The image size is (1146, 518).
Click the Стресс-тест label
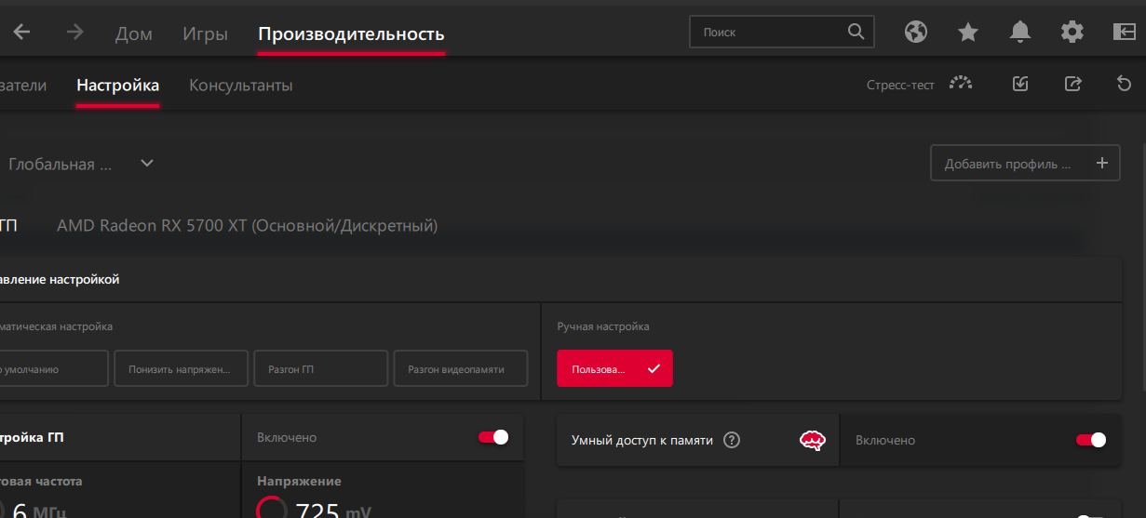[900, 85]
